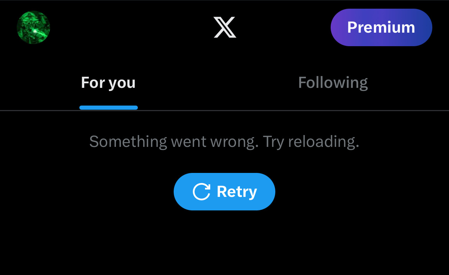
Task: Reload the feed using the Retry label
Action: [237, 192]
